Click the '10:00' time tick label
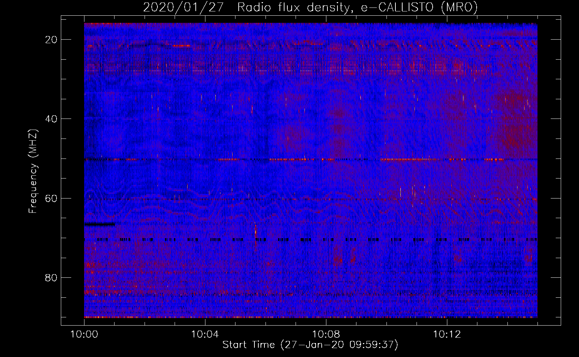 pyautogui.click(x=84, y=335)
